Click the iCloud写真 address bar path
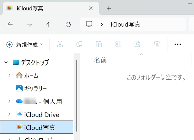This screenshot has width=194, height=140. [125, 24]
